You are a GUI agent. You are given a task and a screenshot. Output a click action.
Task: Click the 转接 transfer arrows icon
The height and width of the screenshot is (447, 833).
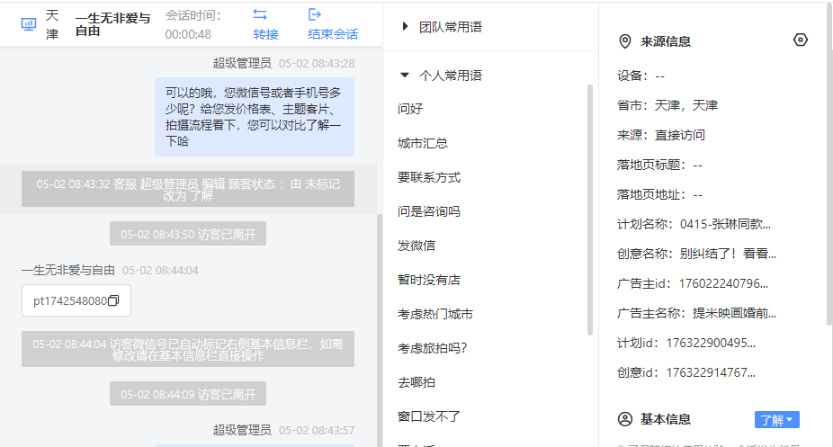260,14
